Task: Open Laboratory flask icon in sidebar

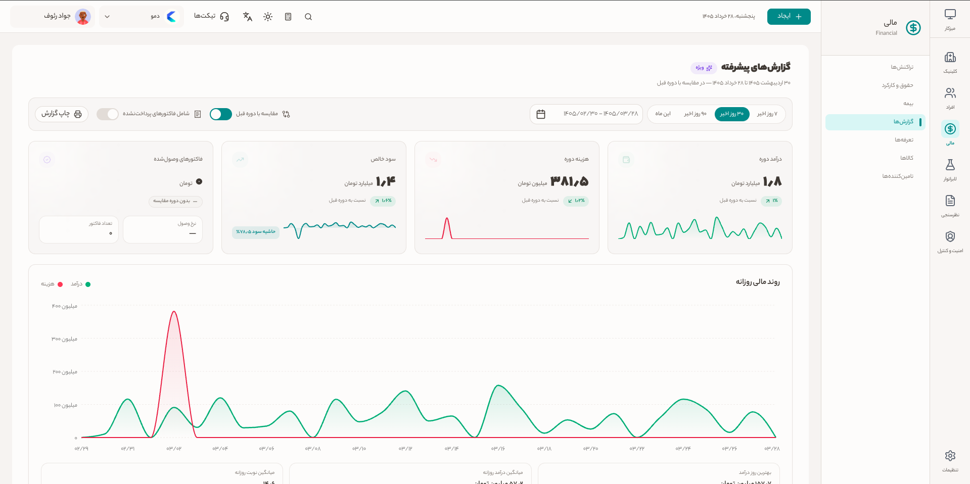Action: pos(950,170)
